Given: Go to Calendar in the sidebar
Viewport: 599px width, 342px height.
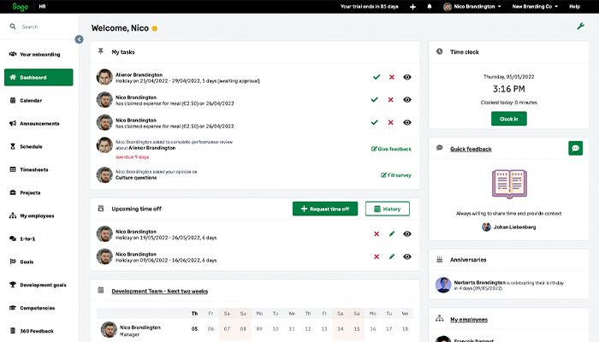Looking at the screenshot, I should point(31,100).
